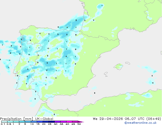Select the 35–40 mm violet legend swatch
Screen dimensions: 162x125
click(63, 122)
